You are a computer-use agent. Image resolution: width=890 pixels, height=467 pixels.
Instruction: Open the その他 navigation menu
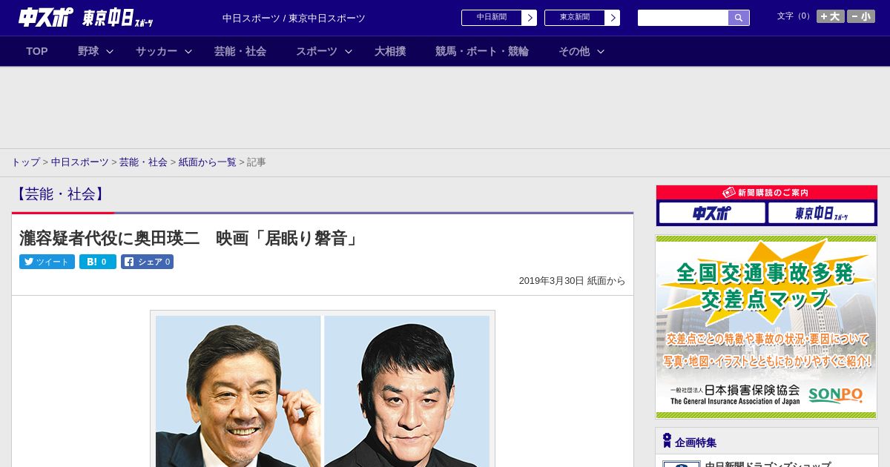pyautogui.click(x=574, y=51)
